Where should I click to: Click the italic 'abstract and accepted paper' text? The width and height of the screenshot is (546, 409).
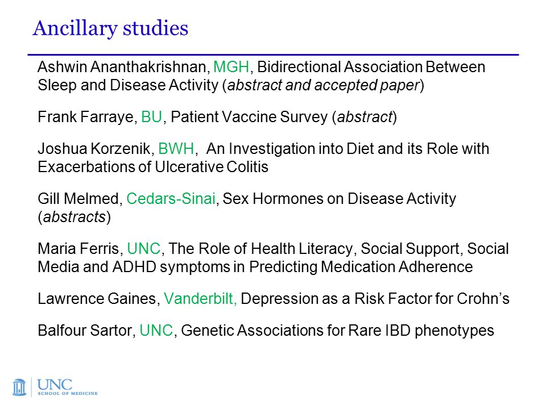click(324, 85)
